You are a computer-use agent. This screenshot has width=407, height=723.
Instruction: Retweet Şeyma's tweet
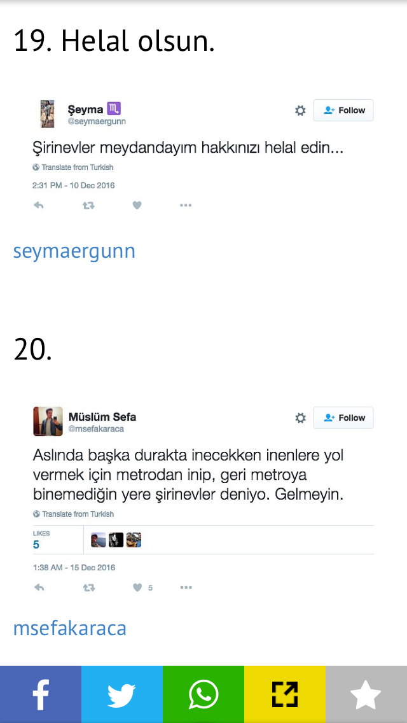88,206
